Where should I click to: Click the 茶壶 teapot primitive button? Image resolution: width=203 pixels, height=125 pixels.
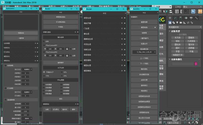coord(178,52)
